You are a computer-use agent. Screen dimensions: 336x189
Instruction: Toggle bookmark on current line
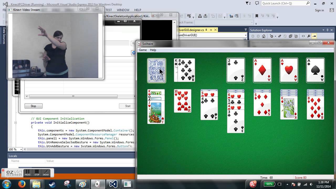pyautogui.click(x=257, y=16)
